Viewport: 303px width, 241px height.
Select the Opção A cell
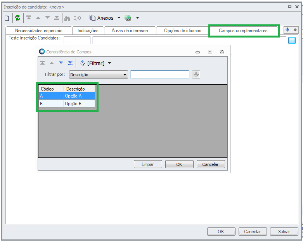pyautogui.click(x=79, y=96)
